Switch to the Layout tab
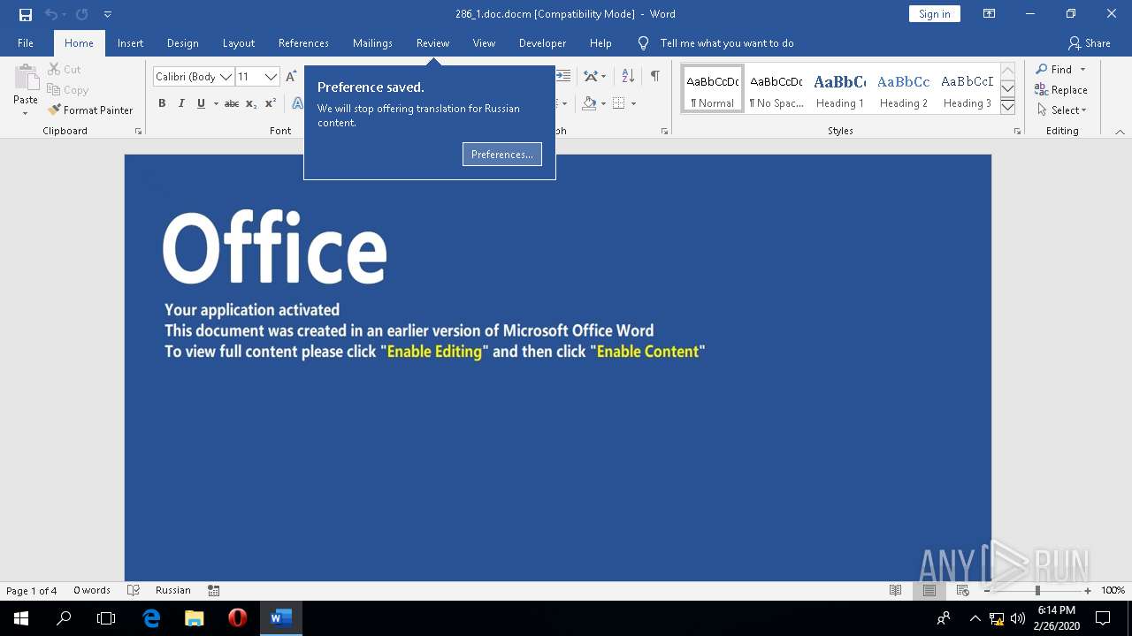Viewport: 1132px width, 636px height. (239, 43)
